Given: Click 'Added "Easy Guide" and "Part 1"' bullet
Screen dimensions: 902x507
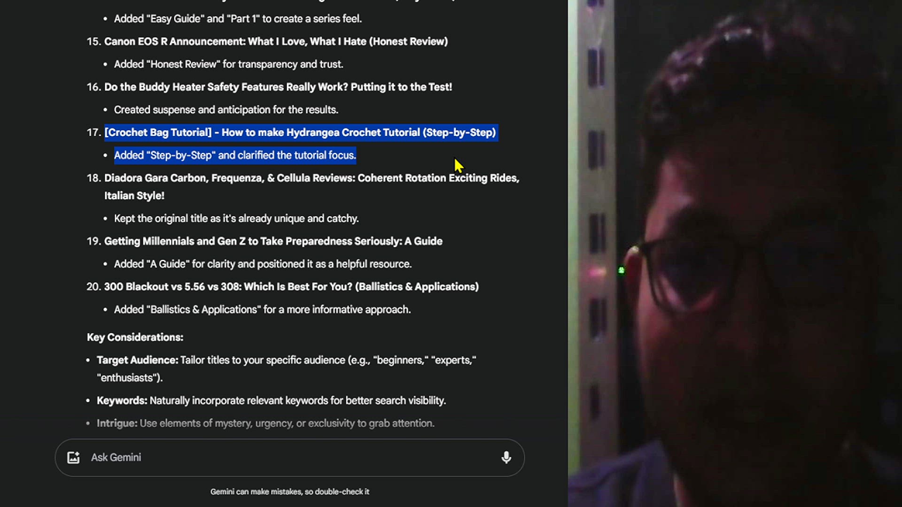Looking at the screenshot, I should tap(238, 19).
